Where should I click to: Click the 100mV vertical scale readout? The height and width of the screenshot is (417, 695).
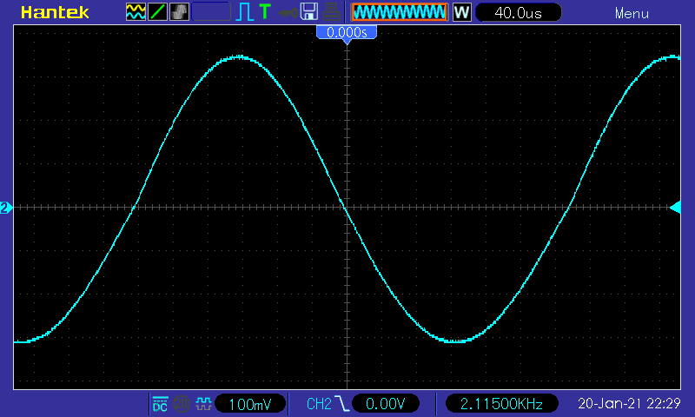click(x=250, y=404)
